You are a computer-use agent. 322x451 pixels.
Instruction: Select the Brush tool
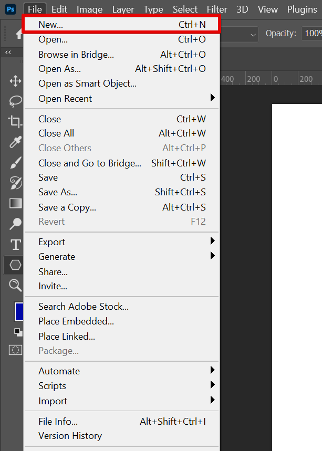pyautogui.click(x=15, y=163)
